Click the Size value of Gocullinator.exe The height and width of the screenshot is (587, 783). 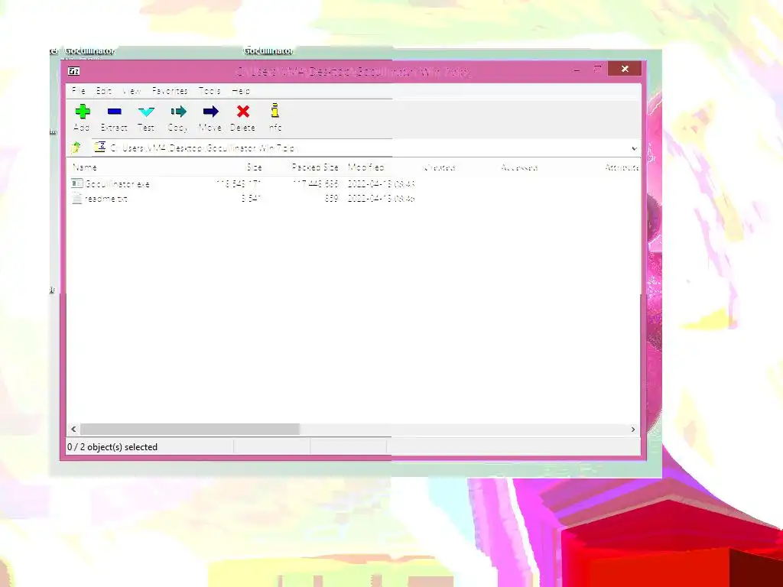point(239,183)
